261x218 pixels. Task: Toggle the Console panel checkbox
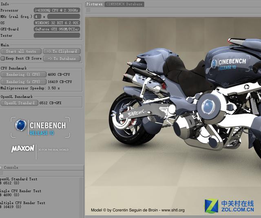[1, 167]
